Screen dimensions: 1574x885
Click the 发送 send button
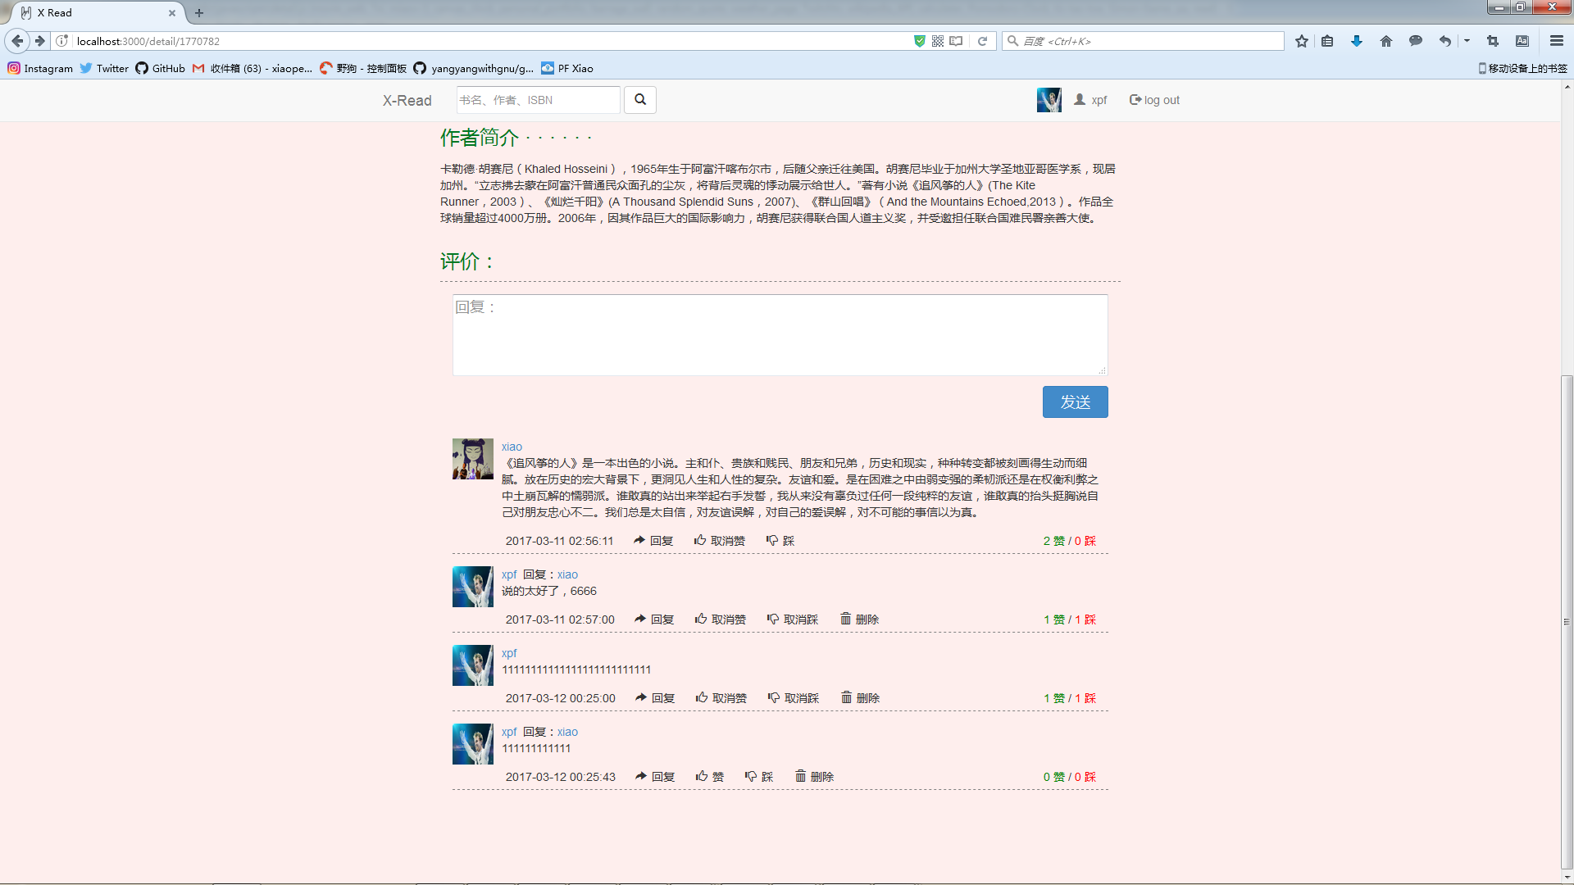click(x=1075, y=402)
